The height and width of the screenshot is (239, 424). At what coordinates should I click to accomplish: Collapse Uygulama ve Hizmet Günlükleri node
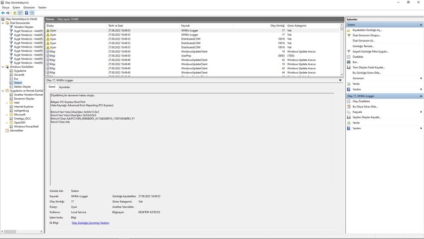(3, 91)
